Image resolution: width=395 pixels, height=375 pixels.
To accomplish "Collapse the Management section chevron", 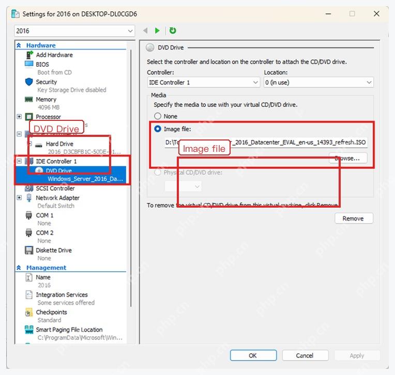I will [x=19, y=268].
